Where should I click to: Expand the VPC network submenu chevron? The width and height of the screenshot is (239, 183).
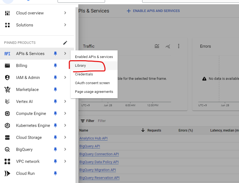coord(65,161)
